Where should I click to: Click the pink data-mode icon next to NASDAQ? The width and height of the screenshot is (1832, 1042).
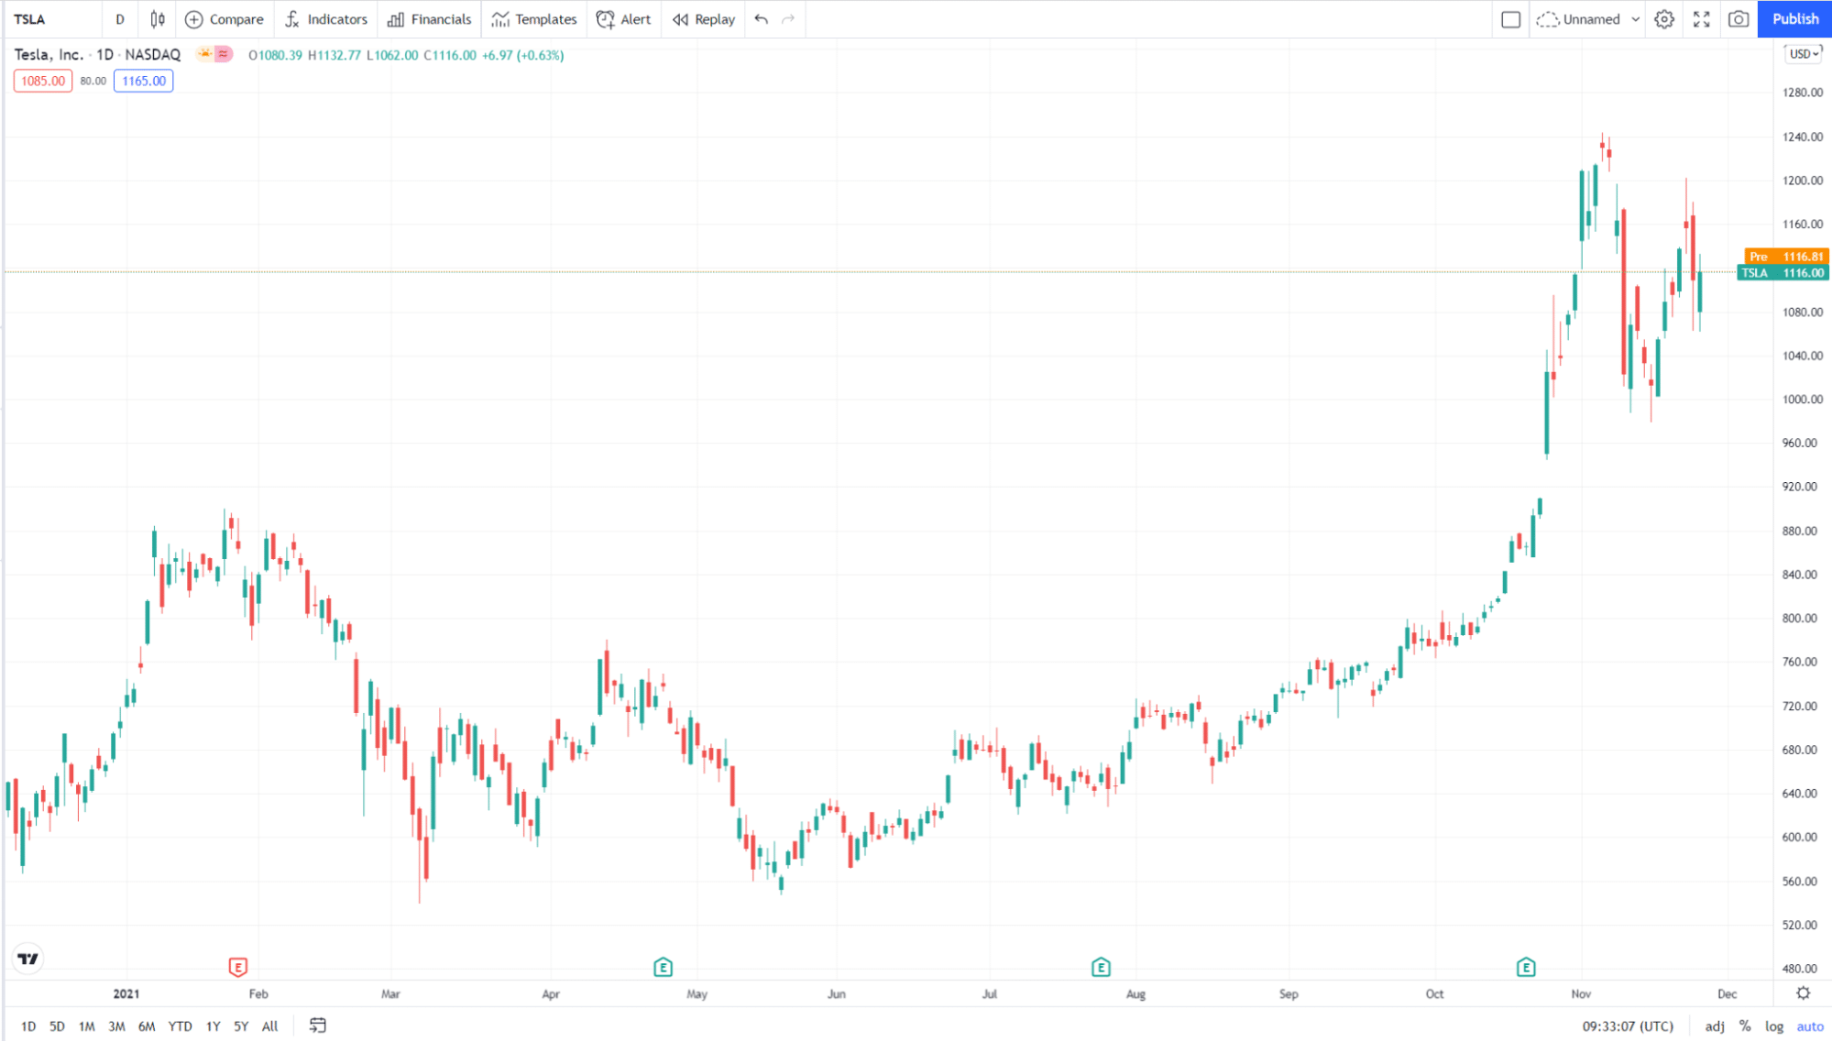click(223, 55)
